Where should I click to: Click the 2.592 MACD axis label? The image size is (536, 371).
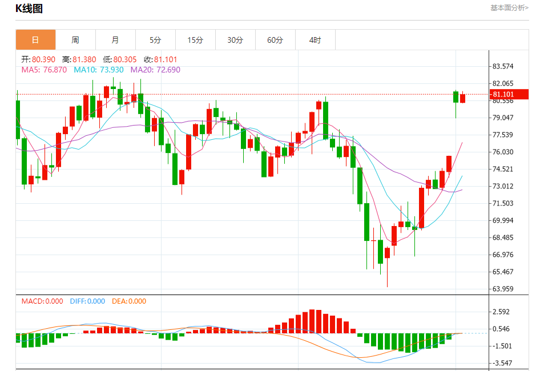[501, 312]
